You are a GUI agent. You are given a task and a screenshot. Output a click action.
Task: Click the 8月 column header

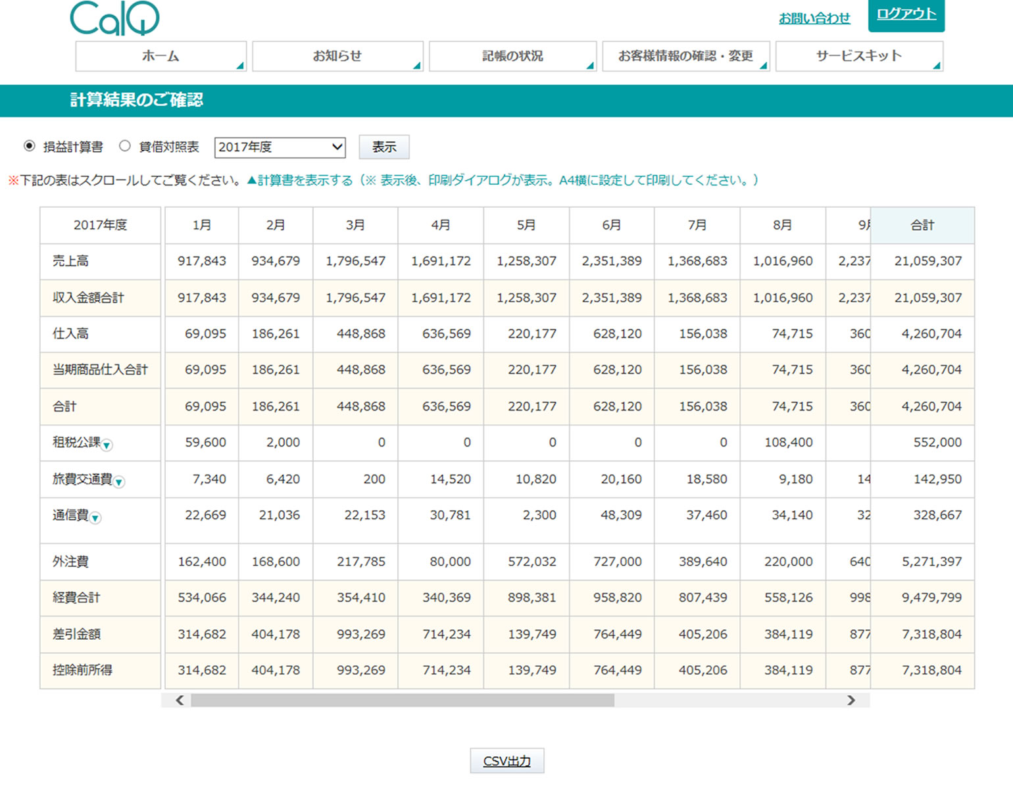coord(783,226)
